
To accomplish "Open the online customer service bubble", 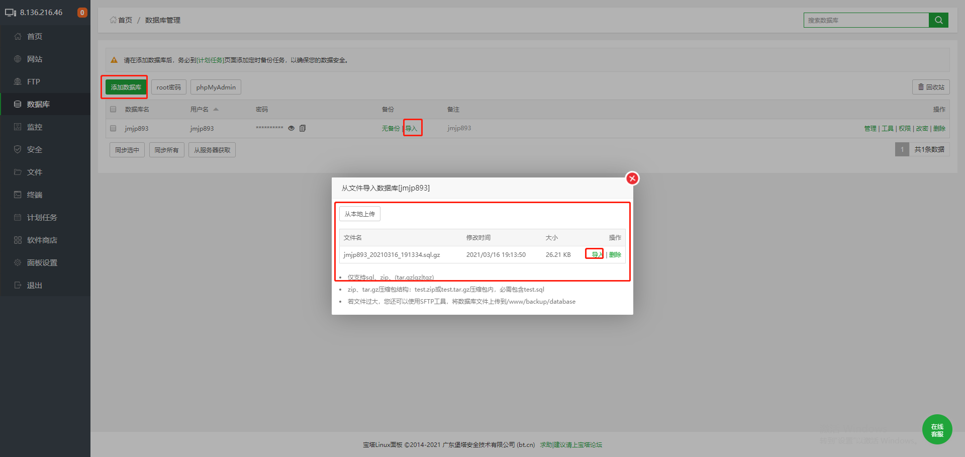I will click(x=937, y=429).
